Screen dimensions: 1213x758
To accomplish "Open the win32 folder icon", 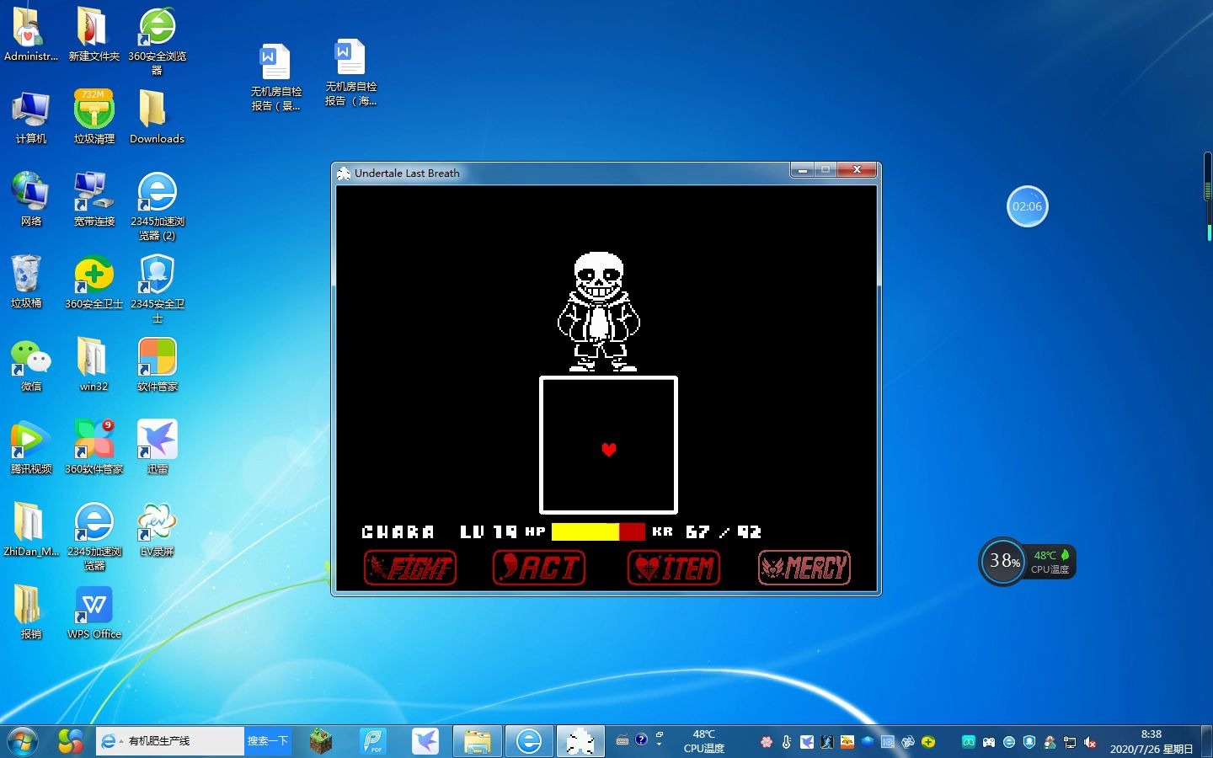I will coord(94,365).
